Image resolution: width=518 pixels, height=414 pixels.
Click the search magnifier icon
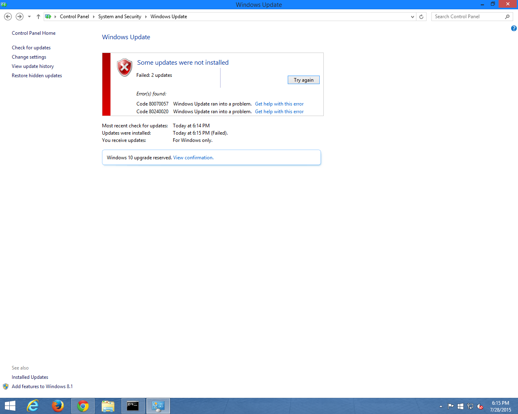pyautogui.click(x=507, y=17)
